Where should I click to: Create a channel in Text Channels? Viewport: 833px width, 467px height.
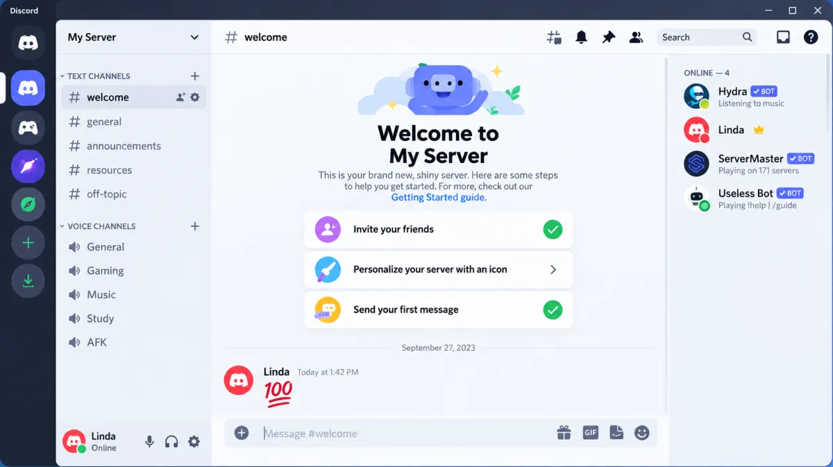pyautogui.click(x=195, y=76)
